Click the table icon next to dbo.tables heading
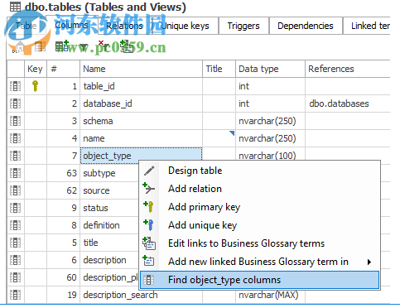400x308 pixels. pyautogui.click(x=15, y=7)
